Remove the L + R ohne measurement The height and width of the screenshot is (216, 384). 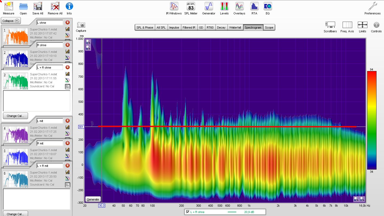point(68,67)
